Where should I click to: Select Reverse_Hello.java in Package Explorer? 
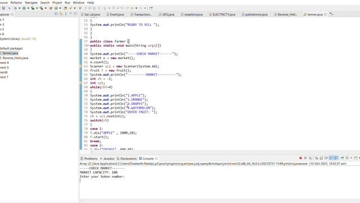pos(15,58)
